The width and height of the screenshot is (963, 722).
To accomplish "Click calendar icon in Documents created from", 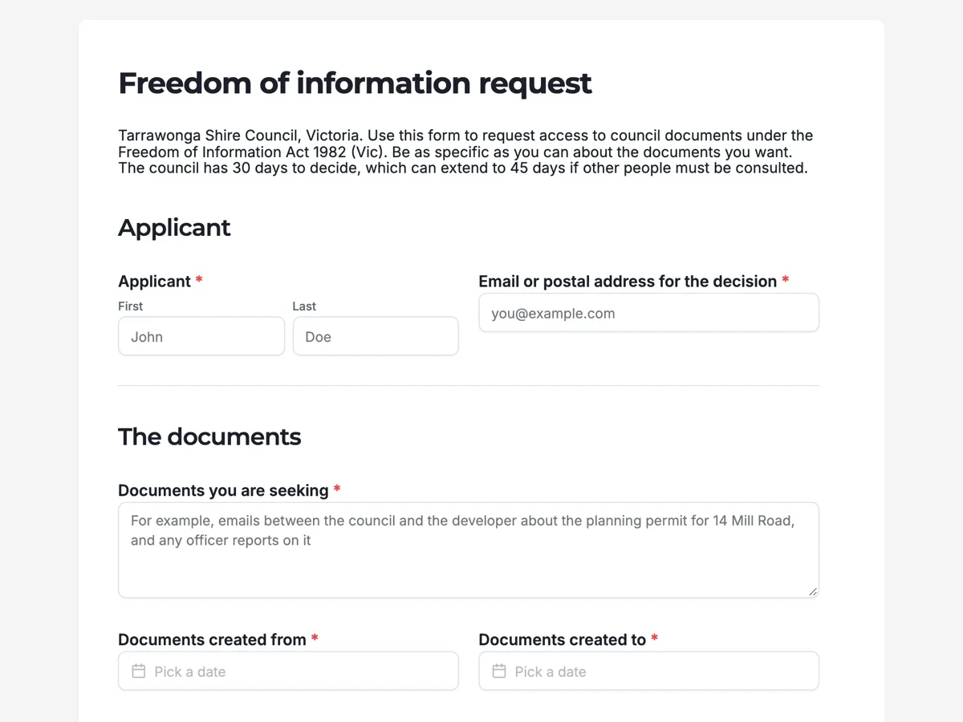I will coord(139,671).
